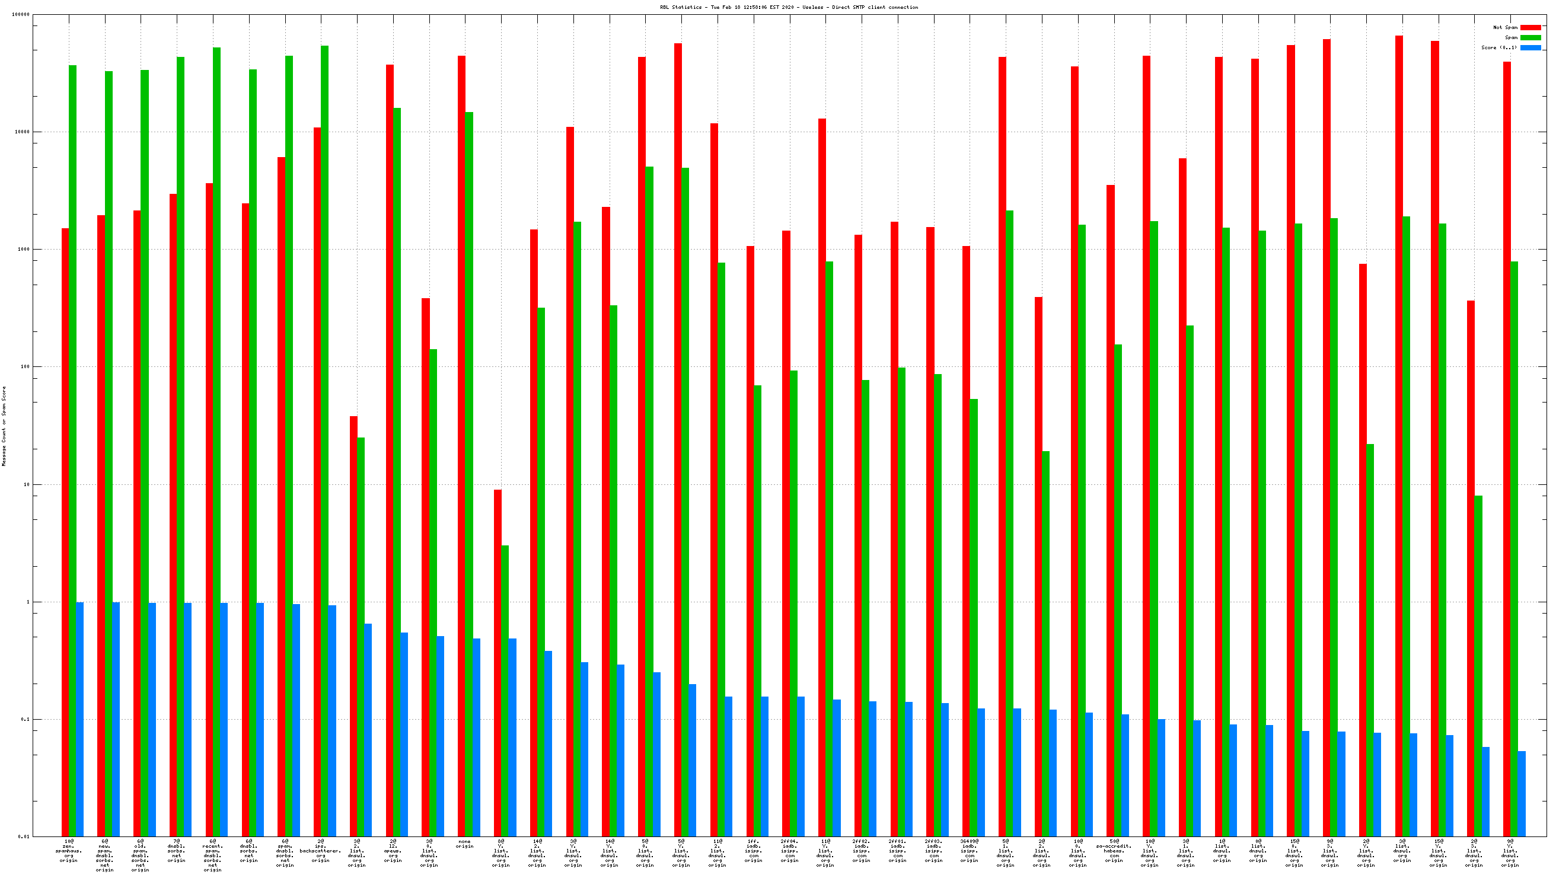1556x875 pixels.
Task: Click the green bar above zen.spamhaus.org
Action: coord(72,423)
